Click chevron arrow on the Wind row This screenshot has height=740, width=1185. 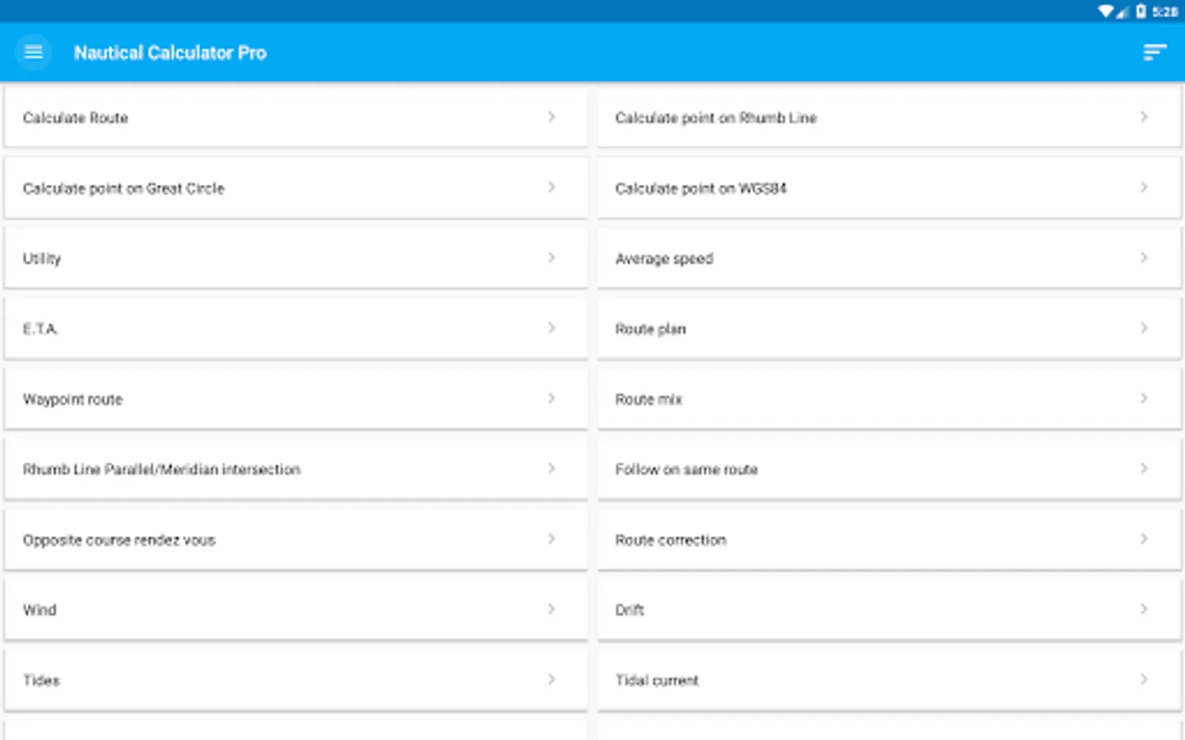[x=551, y=609]
